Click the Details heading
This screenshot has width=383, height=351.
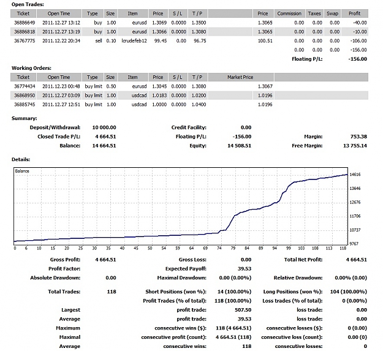[21, 159]
